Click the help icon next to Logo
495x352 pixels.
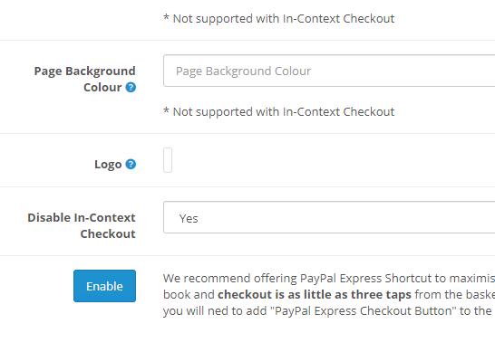[x=131, y=164]
